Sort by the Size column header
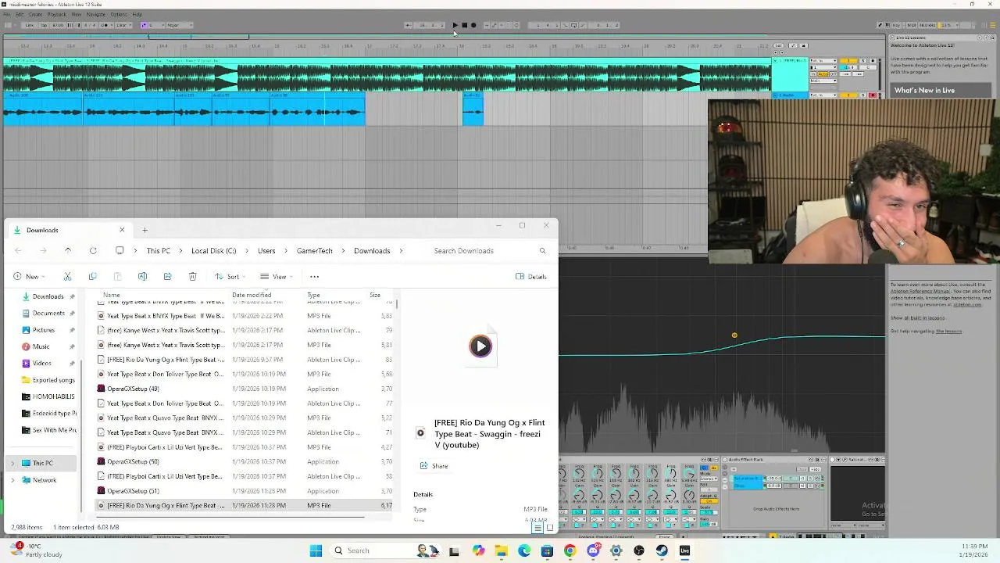This screenshot has width=1000, height=563. tap(375, 295)
